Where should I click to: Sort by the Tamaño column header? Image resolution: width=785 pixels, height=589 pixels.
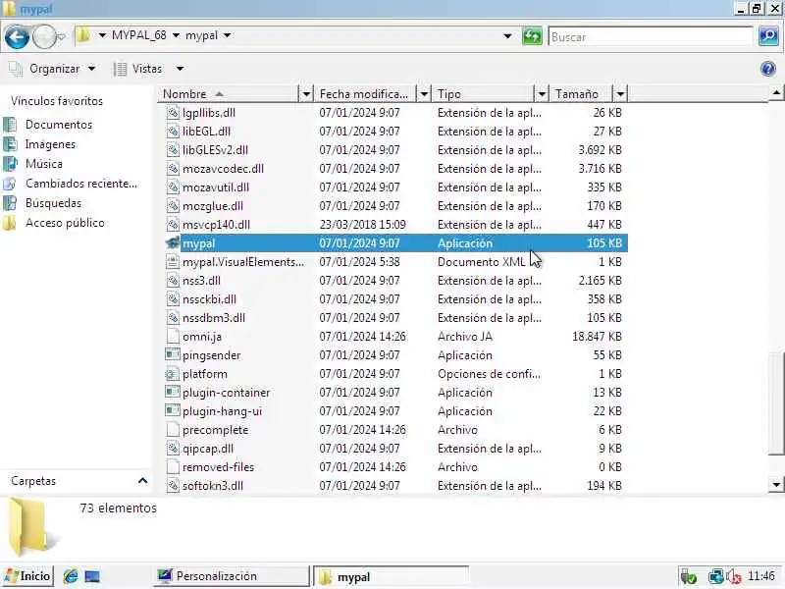[581, 93]
